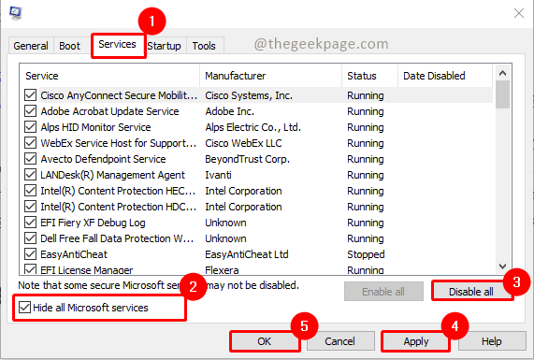This screenshot has height=360, width=534.
Task: Sort list by Service column header
Action: click(x=109, y=76)
